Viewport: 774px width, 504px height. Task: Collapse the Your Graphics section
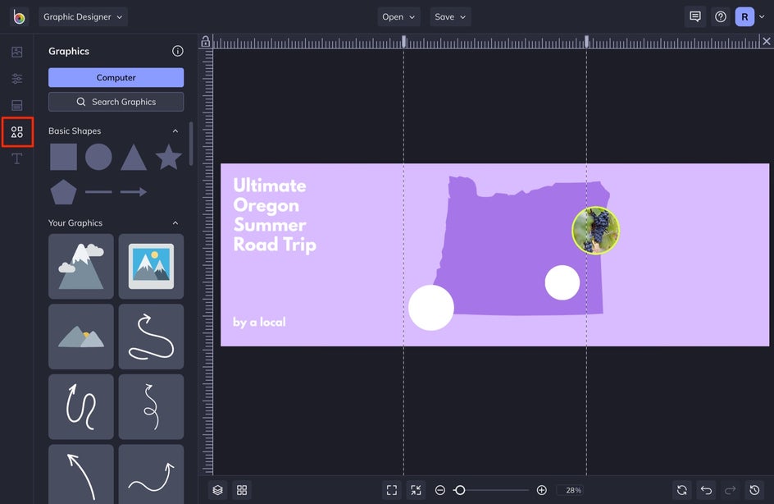[175, 222]
